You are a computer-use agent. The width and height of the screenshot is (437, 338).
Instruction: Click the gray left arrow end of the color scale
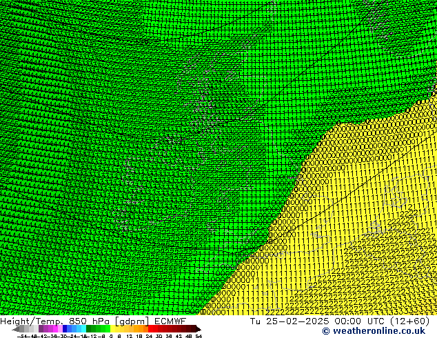(16, 329)
